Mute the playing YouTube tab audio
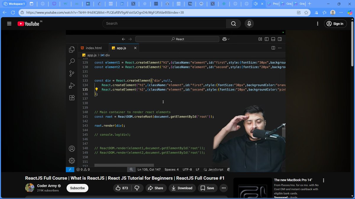 tap(256, 4)
